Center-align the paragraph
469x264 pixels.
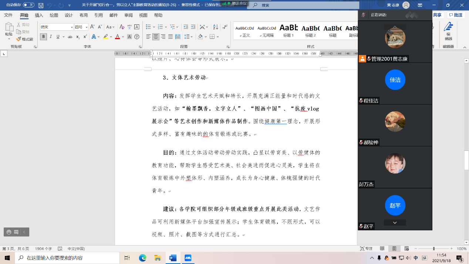[x=156, y=37]
